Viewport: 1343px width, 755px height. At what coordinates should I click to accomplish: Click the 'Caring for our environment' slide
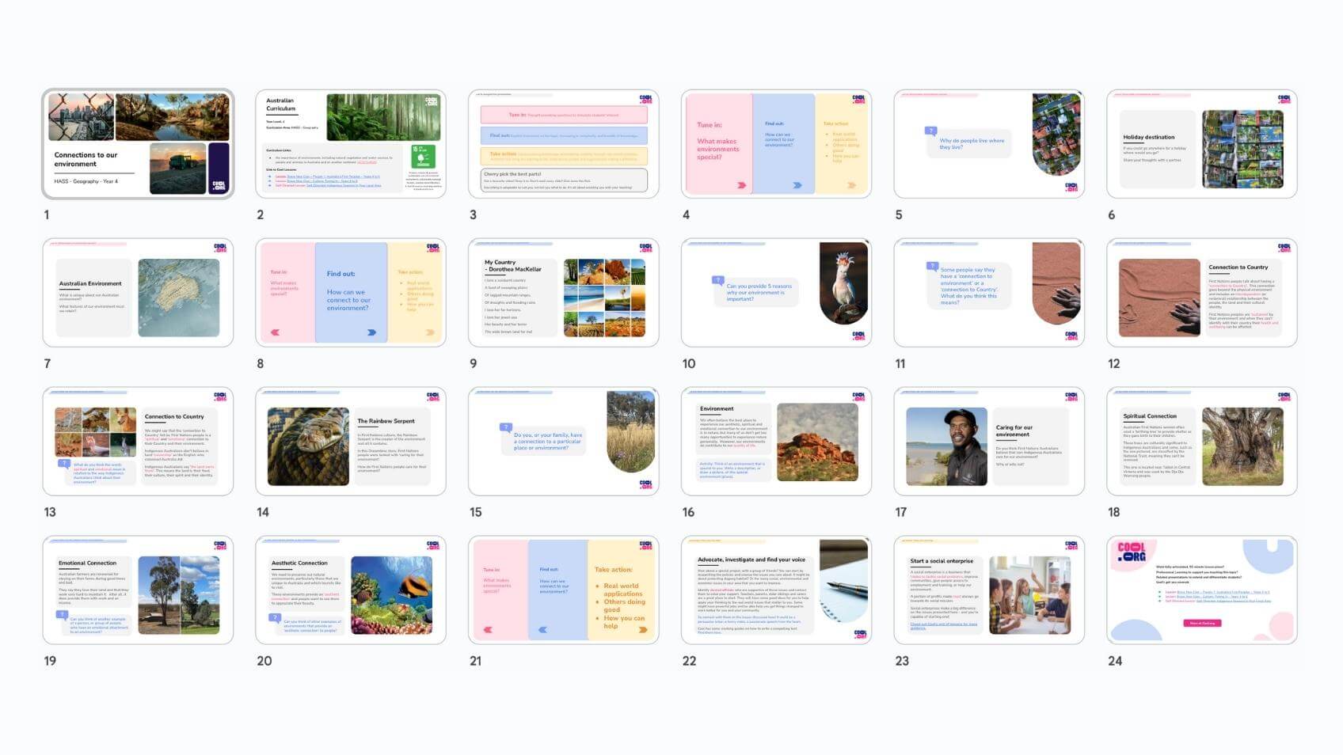988,441
